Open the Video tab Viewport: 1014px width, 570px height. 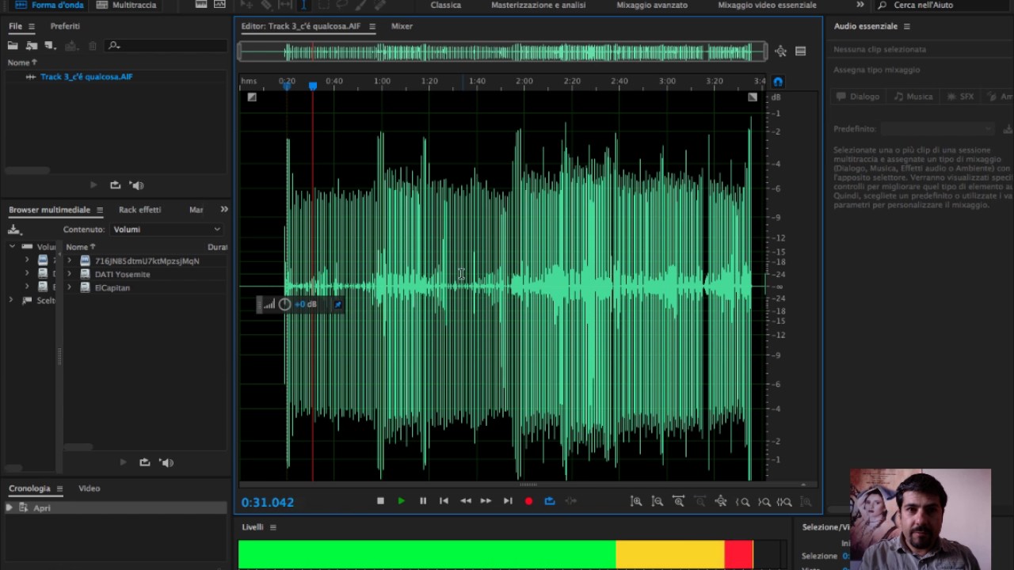(x=89, y=488)
